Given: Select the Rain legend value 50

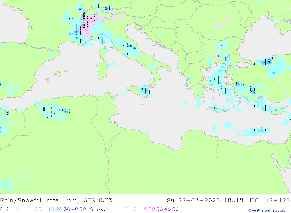Looking at the screenshot, I should (83, 209).
